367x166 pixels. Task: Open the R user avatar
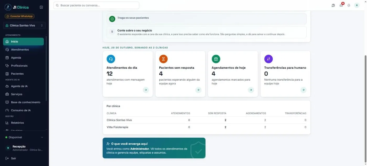357,5
